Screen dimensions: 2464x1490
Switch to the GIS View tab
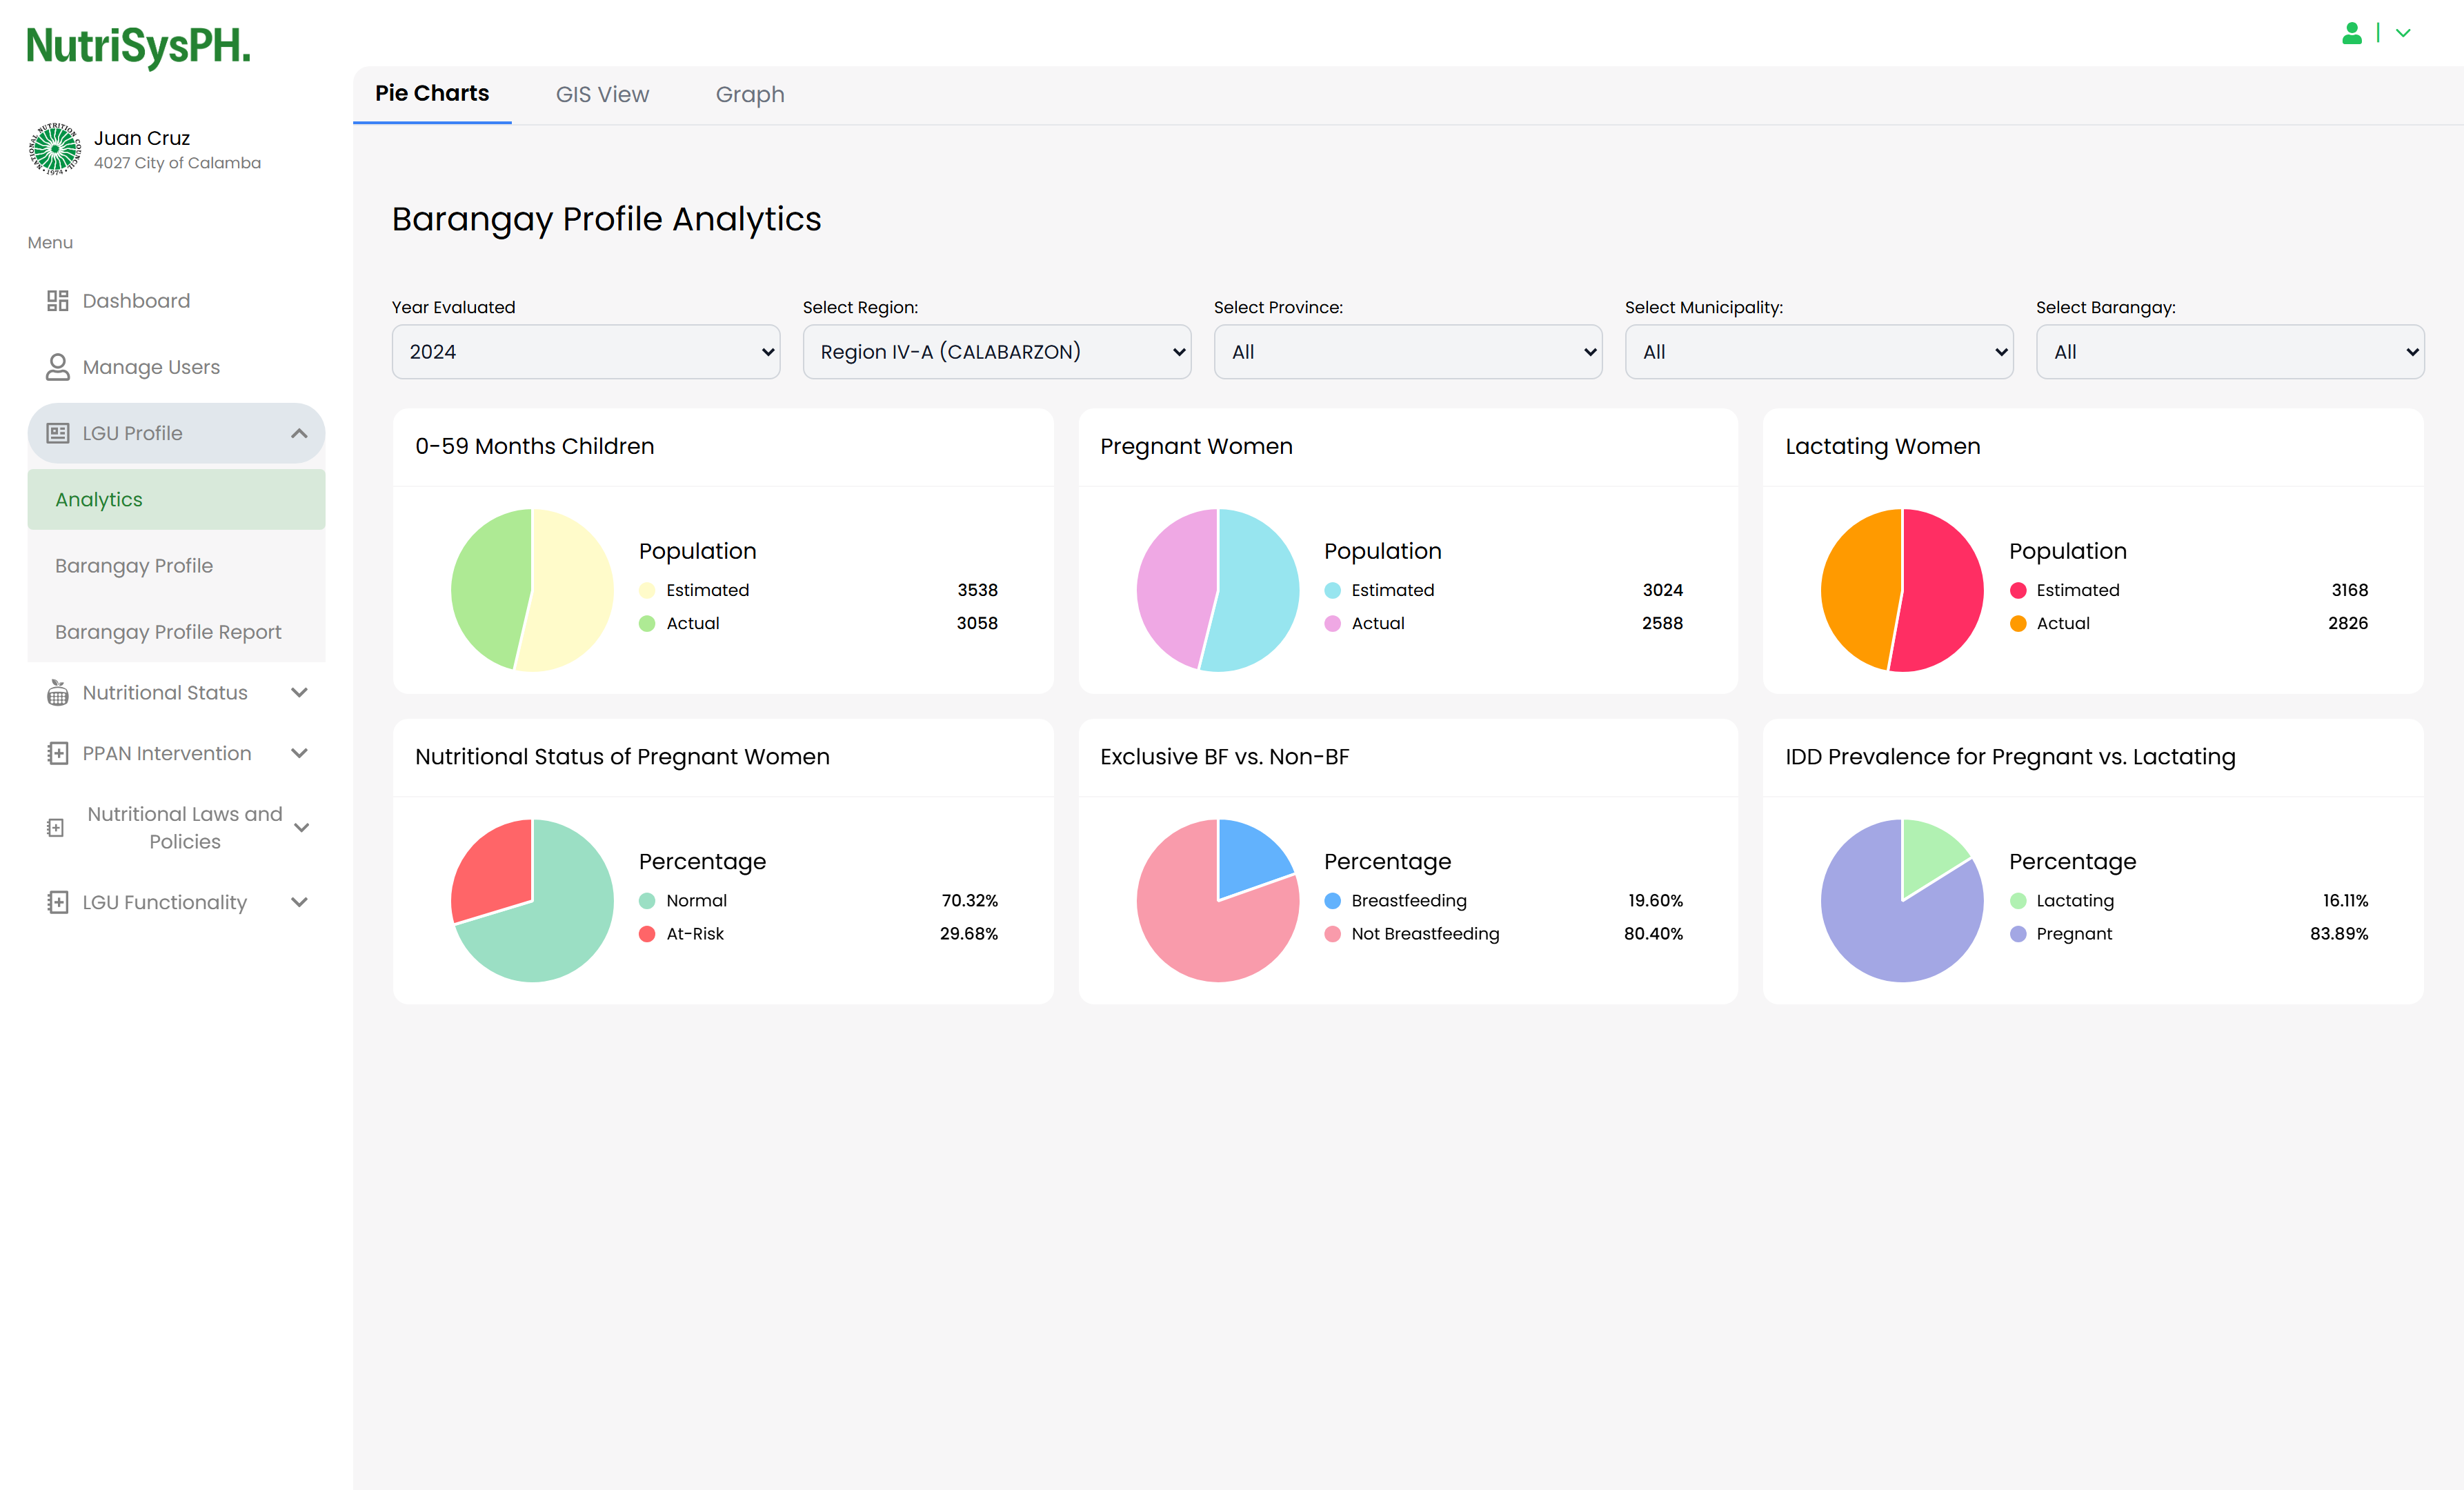tap(602, 94)
